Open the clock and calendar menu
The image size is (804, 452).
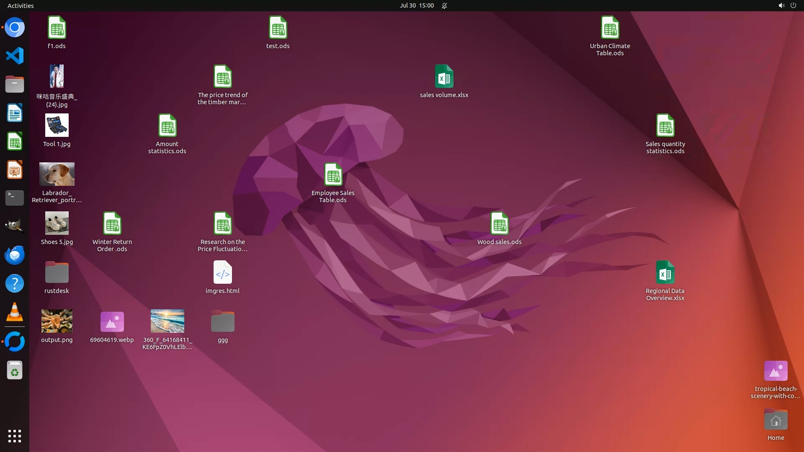click(x=416, y=5)
